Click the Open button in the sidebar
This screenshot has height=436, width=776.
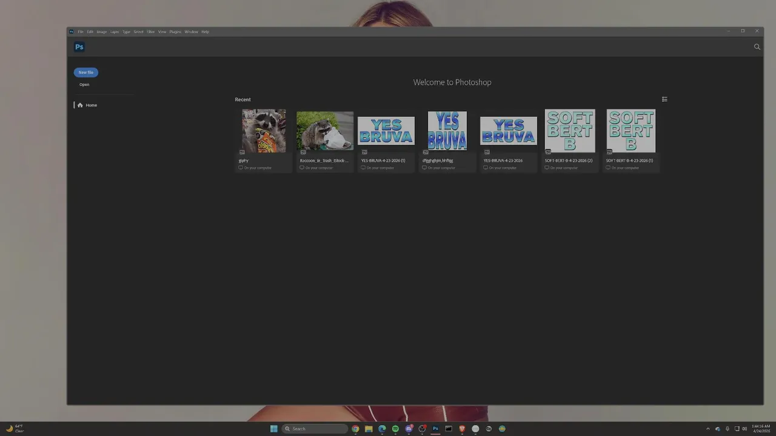click(84, 85)
